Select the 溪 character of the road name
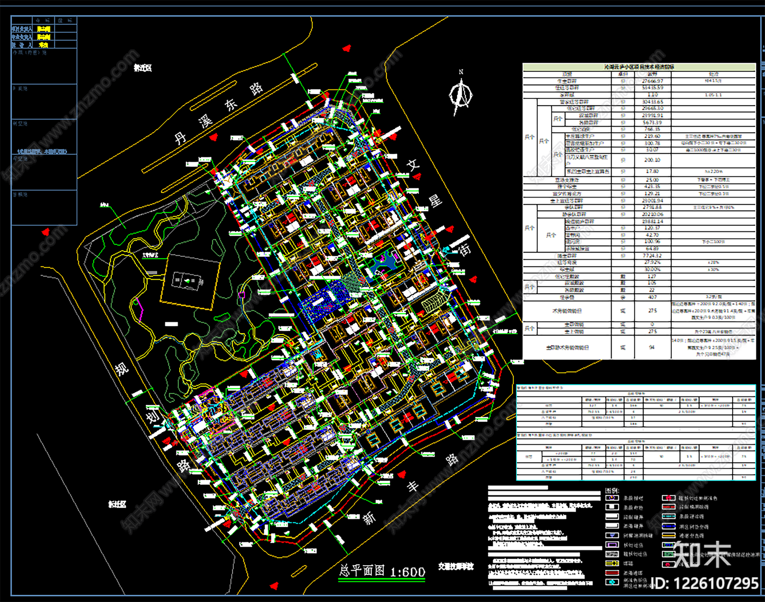Viewport: 765px width, 602px height. pos(206,121)
